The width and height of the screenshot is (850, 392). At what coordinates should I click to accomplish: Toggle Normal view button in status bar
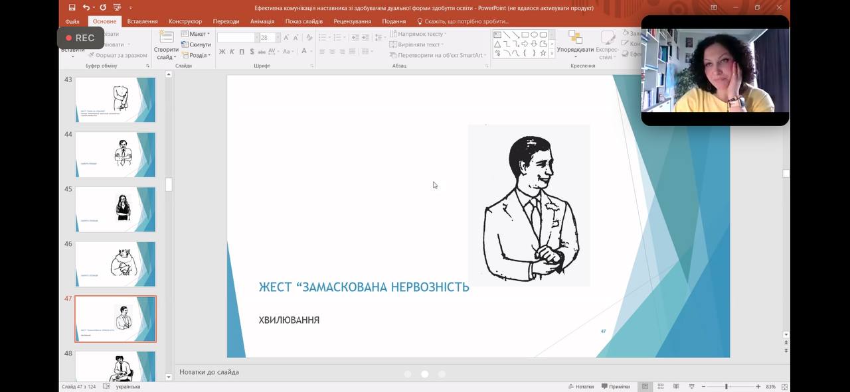(644, 387)
